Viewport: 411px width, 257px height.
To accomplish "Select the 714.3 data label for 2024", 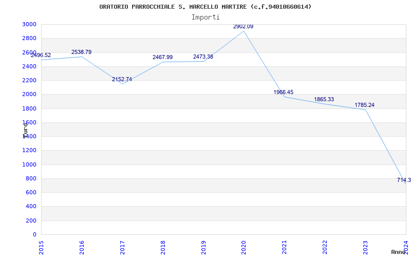I will point(404,180).
